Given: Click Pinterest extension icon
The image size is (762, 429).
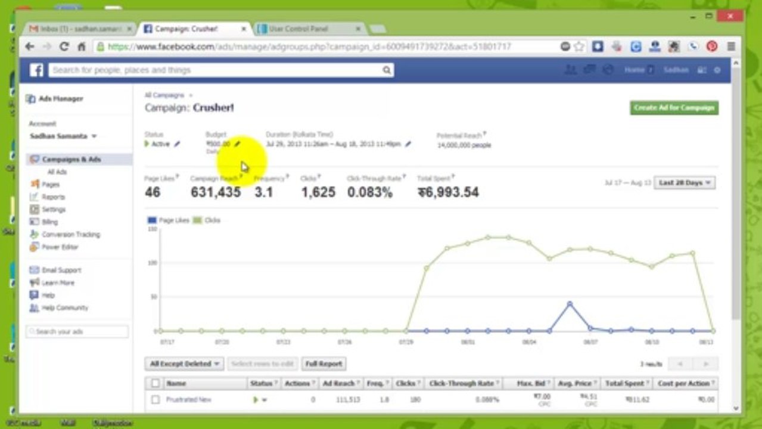Looking at the screenshot, I should pos(712,46).
